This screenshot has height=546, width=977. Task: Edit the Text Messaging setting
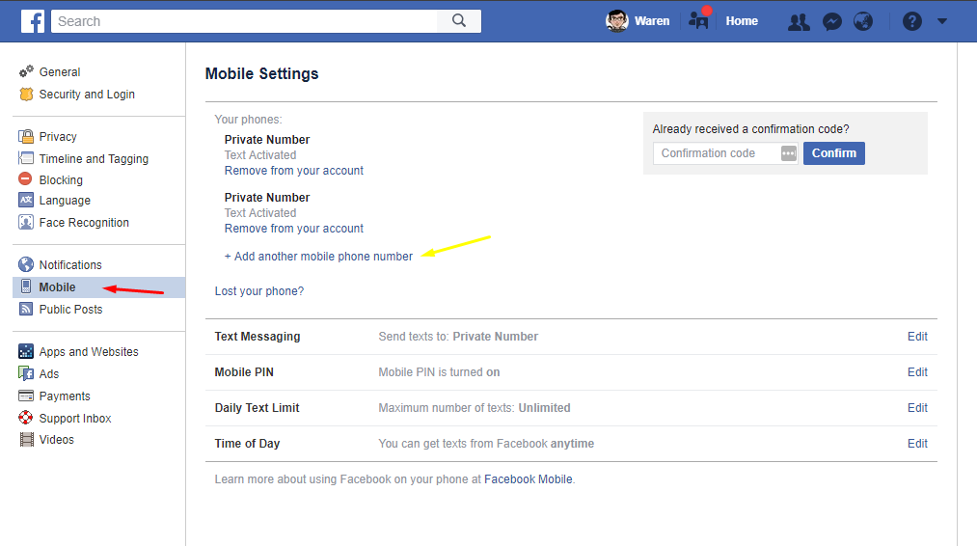(x=917, y=337)
